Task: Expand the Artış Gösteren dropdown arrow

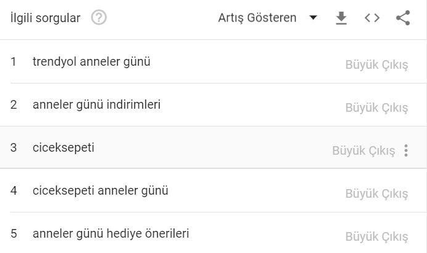Action: point(314,18)
